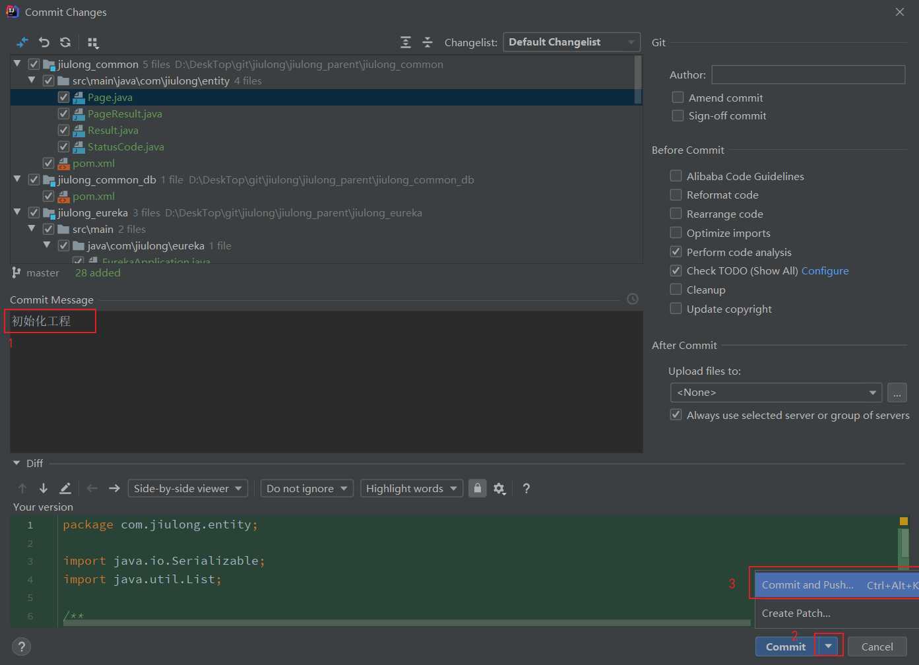Viewport: 919px width, 665px height.
Task: Click the diff help question mark
Action: point(526,488)
